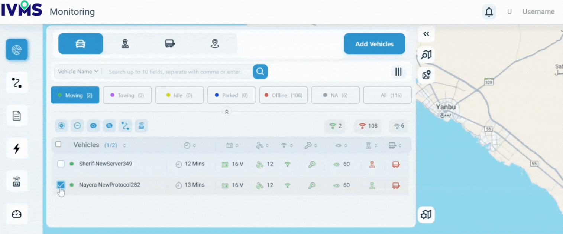Open the dashboard gauge sidebar icon
The width and height of the screenshot is (563, 234).
tap(17, 214)
